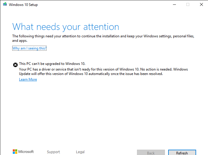Minimize the Windows 10 Setup window

point(174,5)
